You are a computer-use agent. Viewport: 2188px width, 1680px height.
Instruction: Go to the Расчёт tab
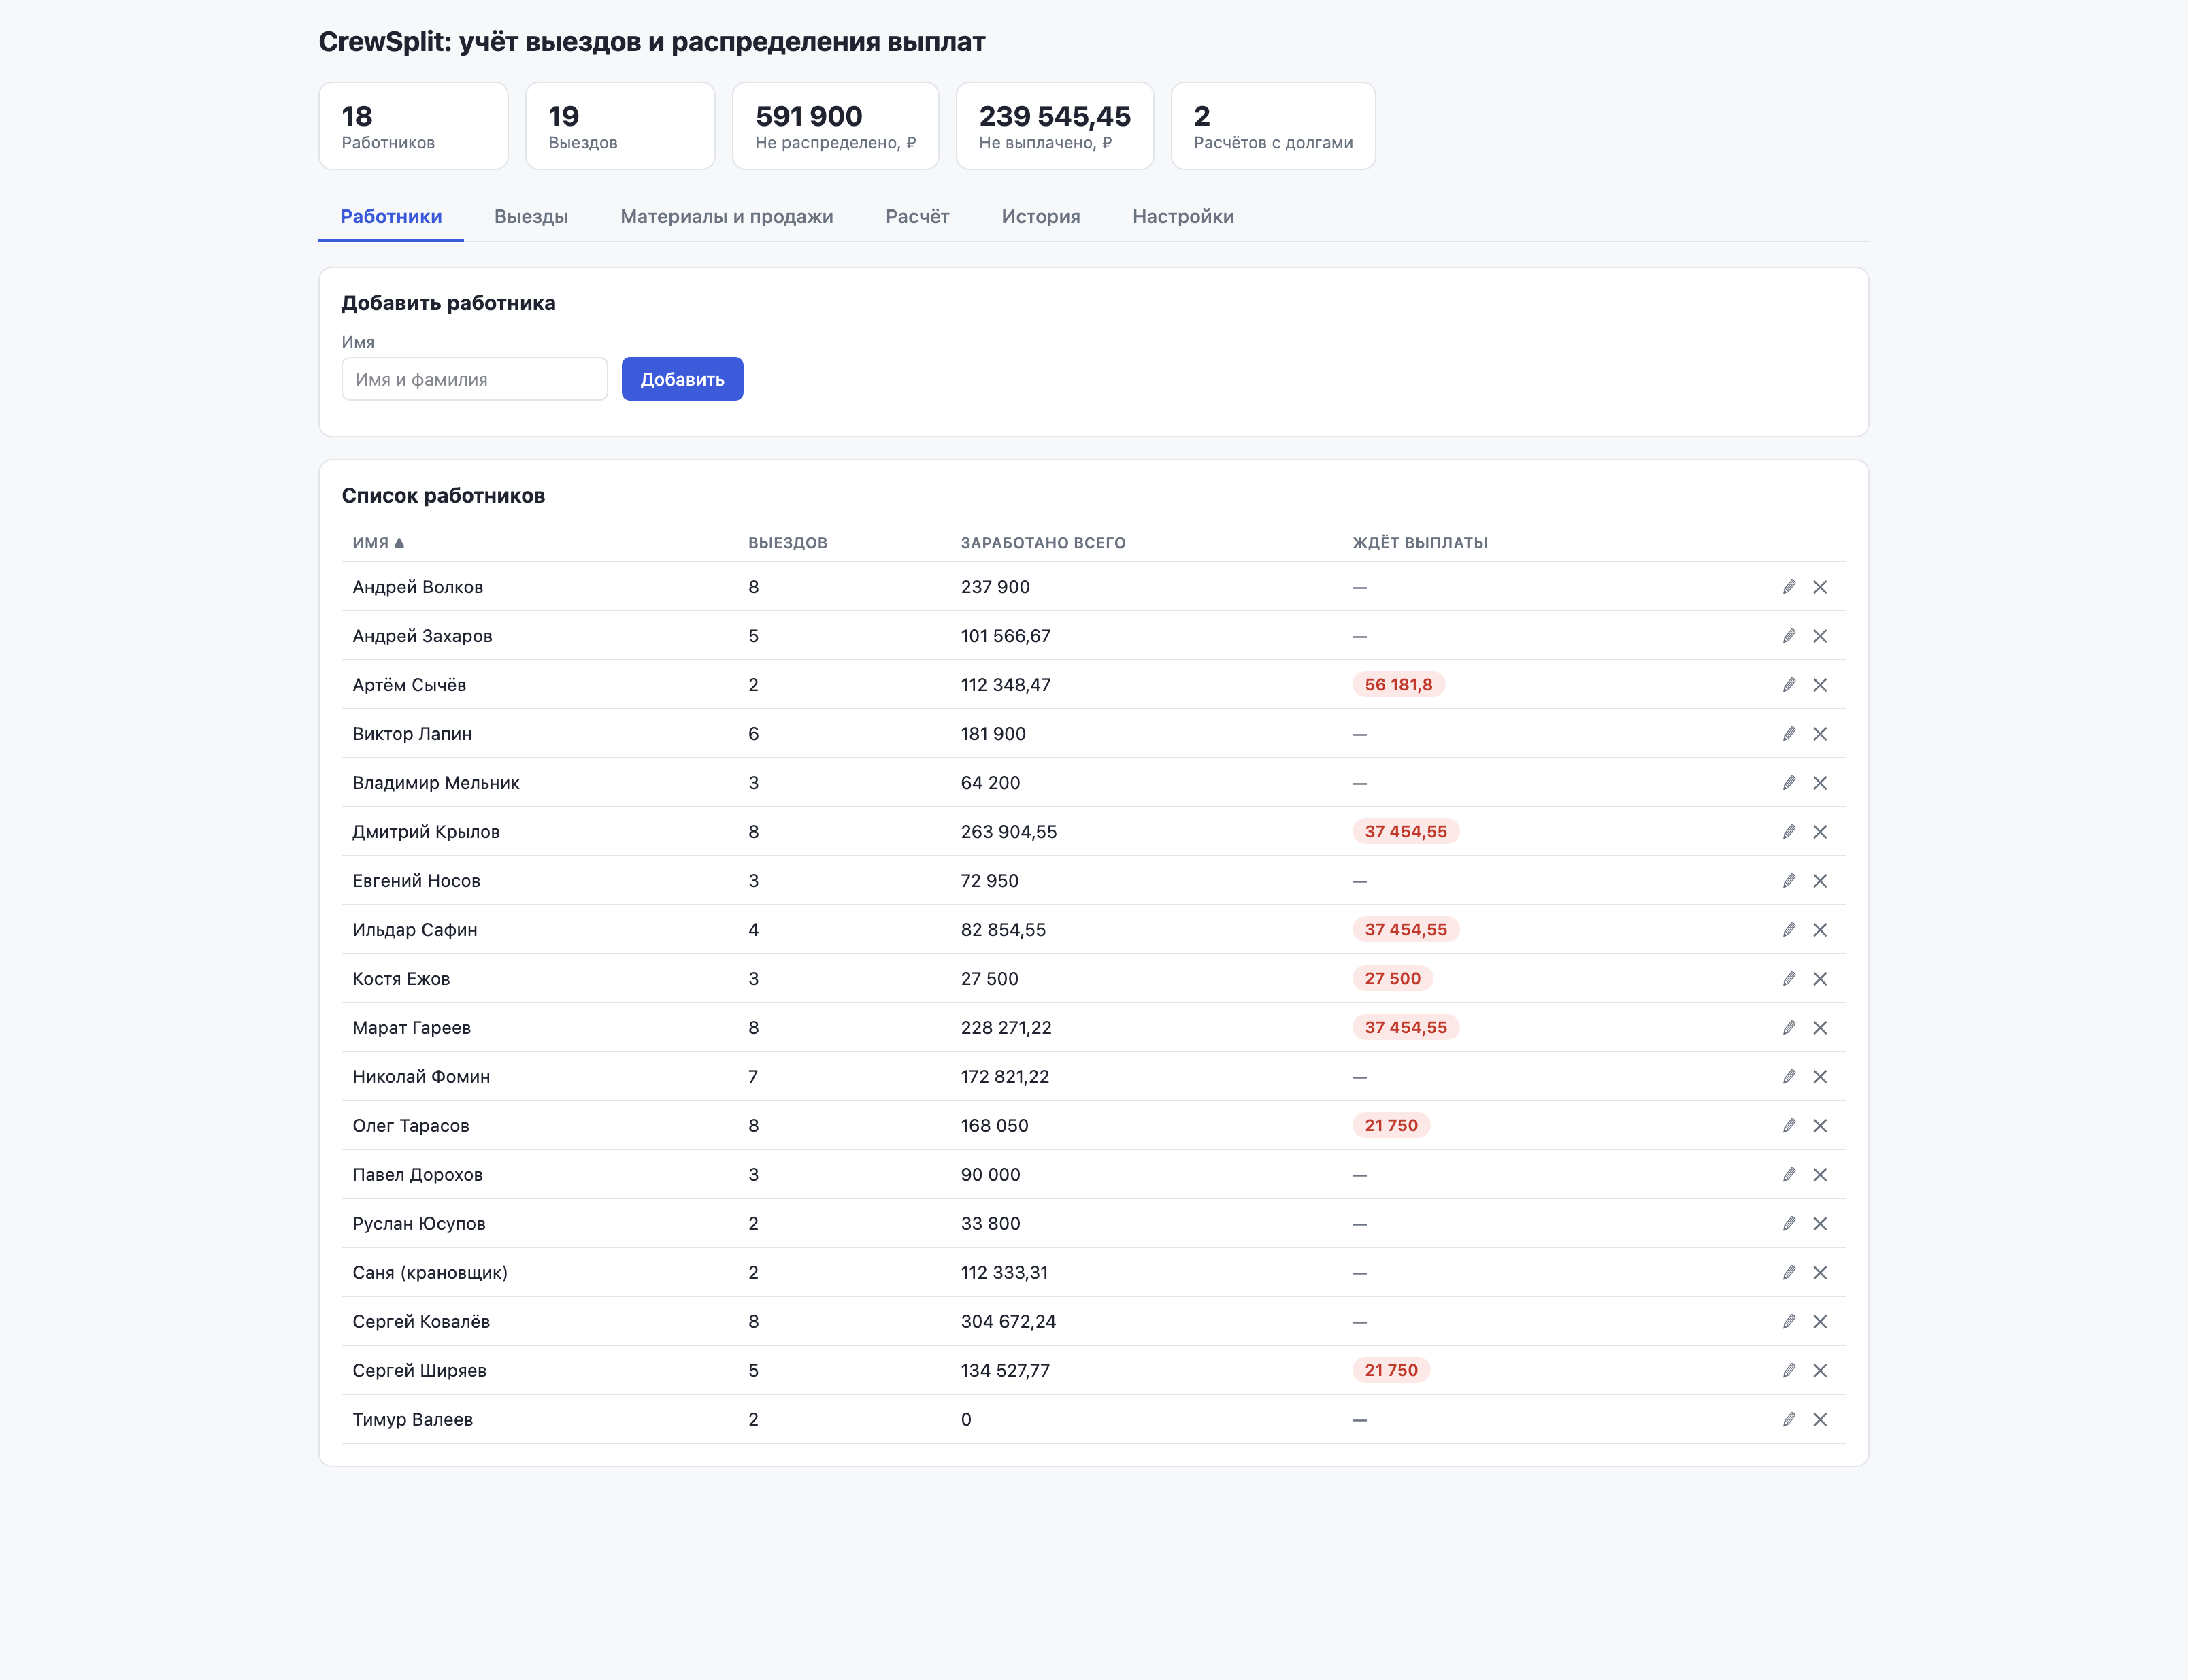point(917,217)
